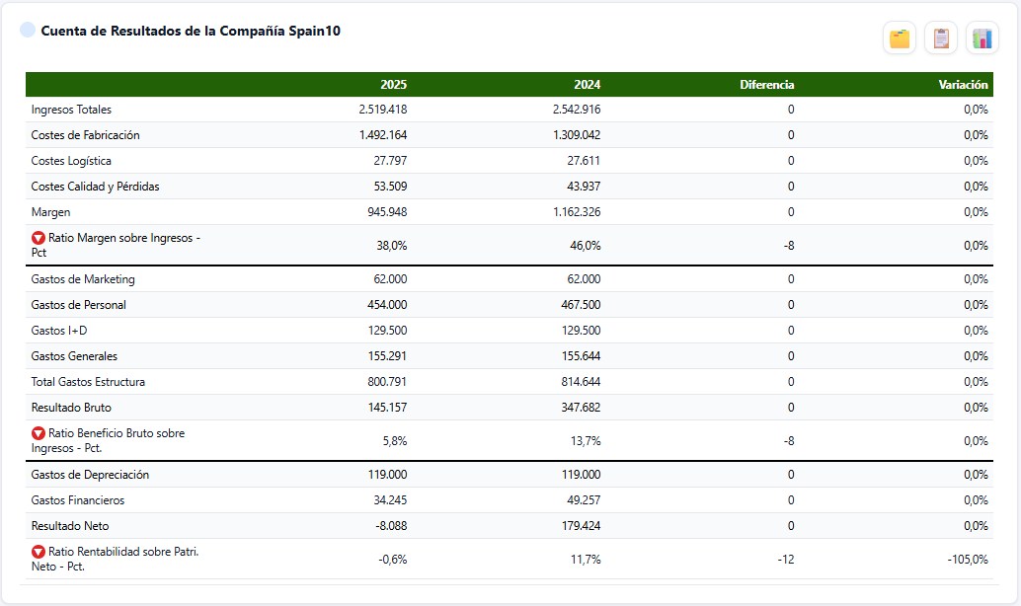Click the Margen value 945.948
Screen dimensions: 1021x606
point(387,212)
